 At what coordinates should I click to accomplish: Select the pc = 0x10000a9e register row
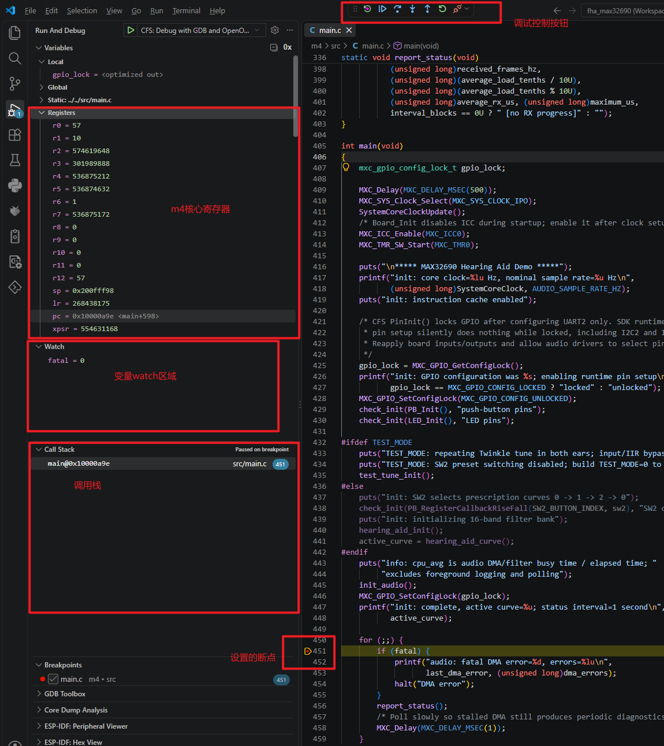click(163, 316)
